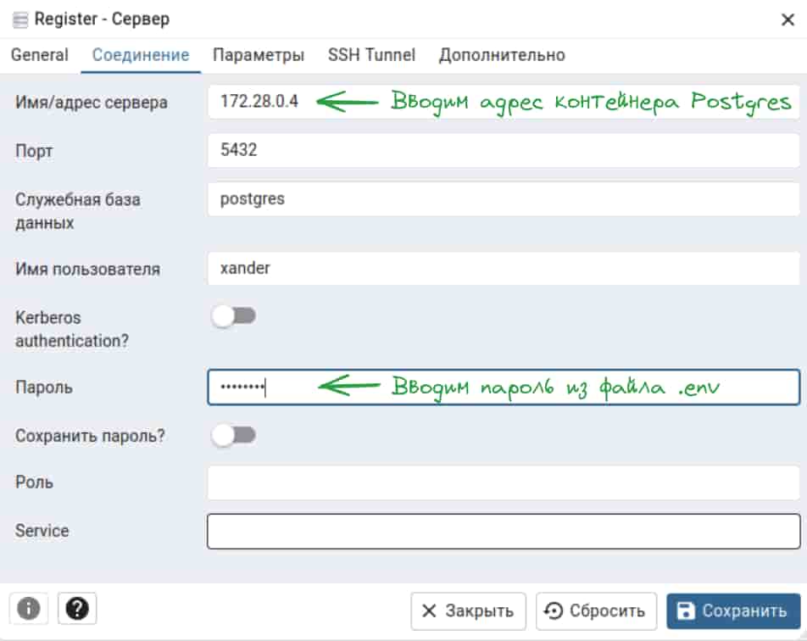Open help via question mark icon
807x641 pixels.
77,609
